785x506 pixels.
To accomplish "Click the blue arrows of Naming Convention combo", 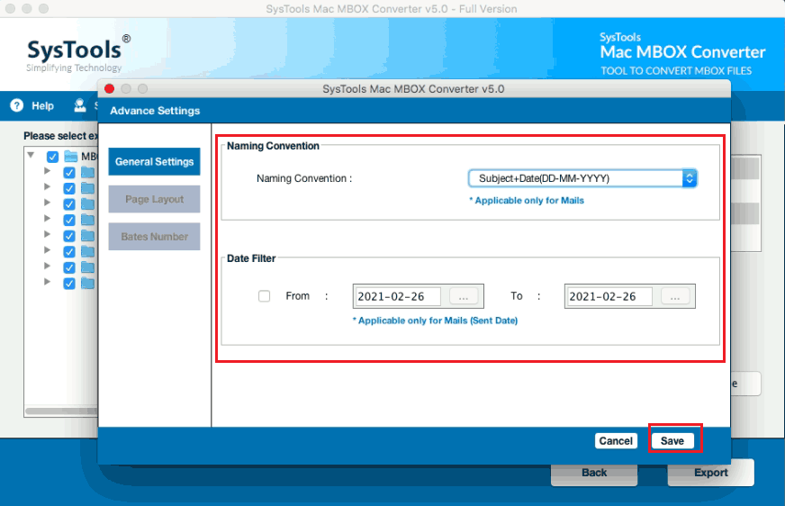I will click(x=690, y=178).
